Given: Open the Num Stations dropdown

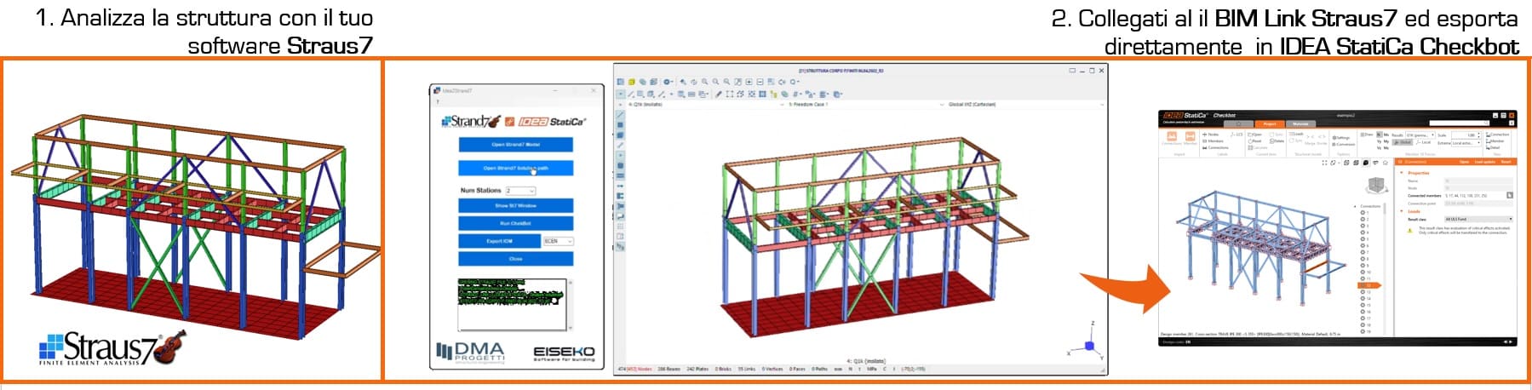Looking at the screenshot, I should pos(520,191).
